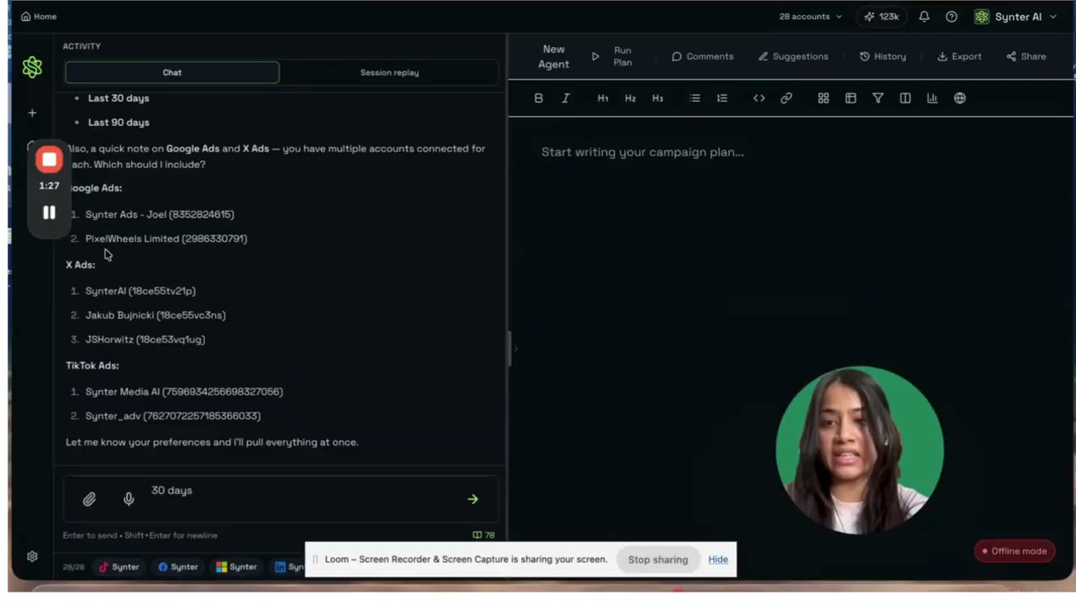This screenshot has width=1076, height=605.
Task: Select Synter Media AI TikTok account
Action: 184,392
